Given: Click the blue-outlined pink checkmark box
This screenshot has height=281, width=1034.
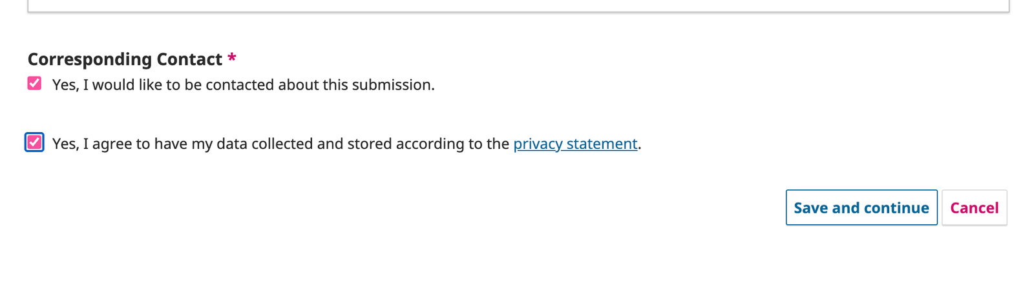Looking at the screenshot, I should [x=34, y=142].
